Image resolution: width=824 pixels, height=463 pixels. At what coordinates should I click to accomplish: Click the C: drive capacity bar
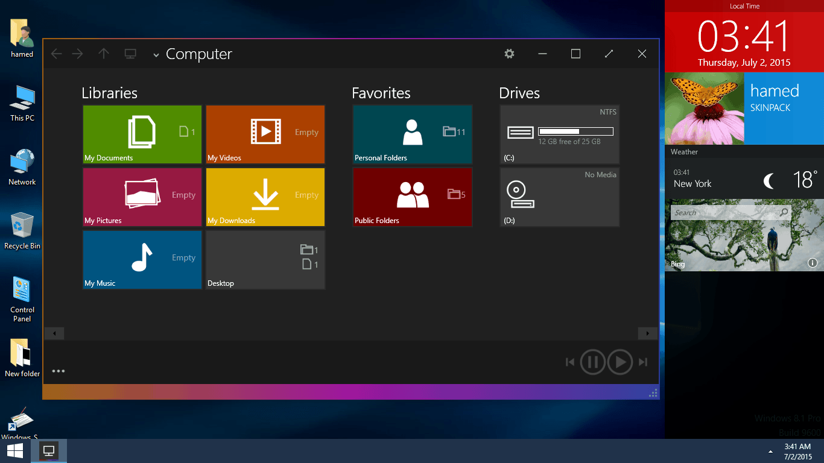[x=575, y=130]
